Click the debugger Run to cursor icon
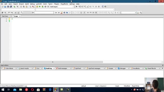Image resolution: width=164 pixels, height=92 pixels. [x=79, y=7]
